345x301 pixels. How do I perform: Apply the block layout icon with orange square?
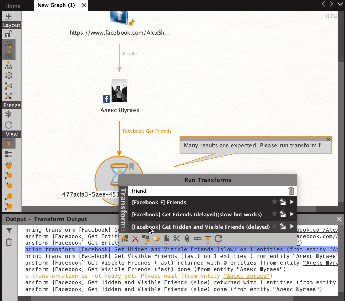(9, 86)
